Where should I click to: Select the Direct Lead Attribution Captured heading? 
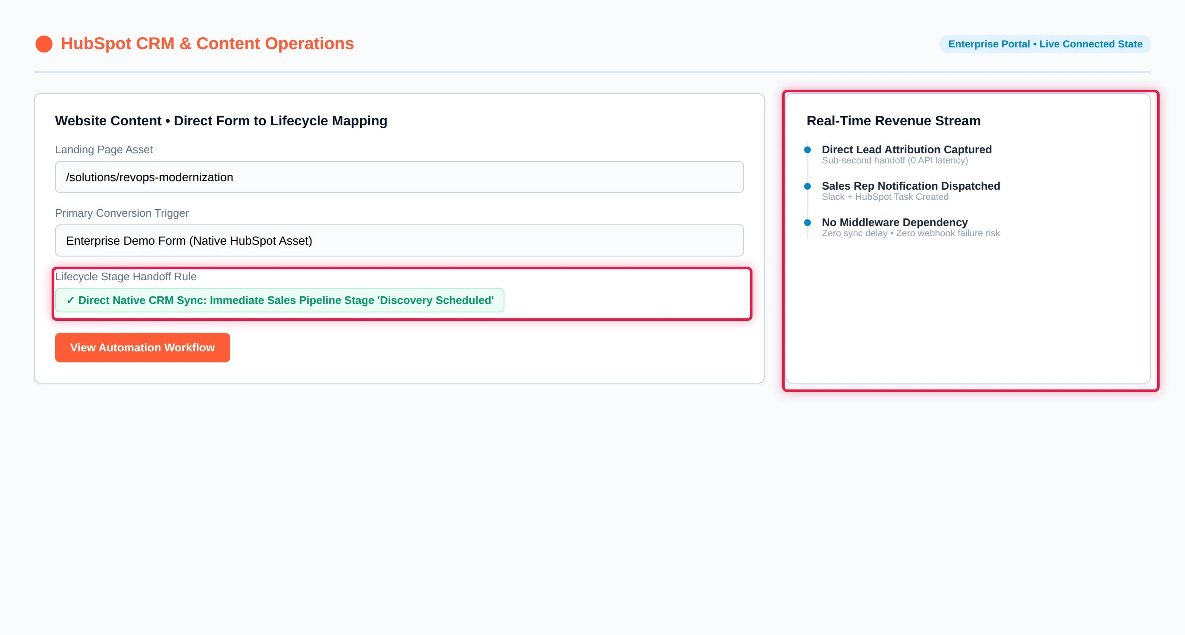906,149
